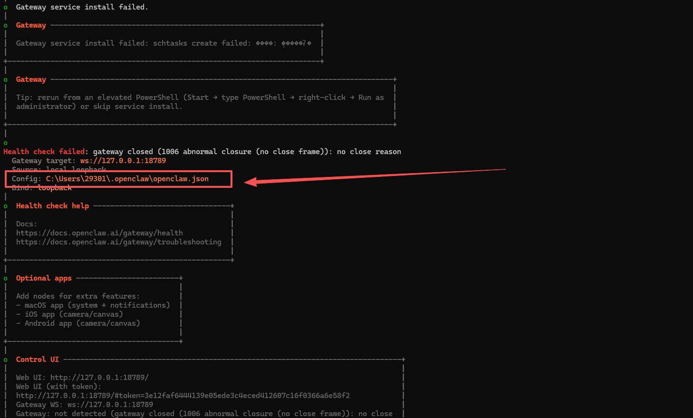
Task: Click the "Health check help" heading
Action: tap(52, 206)
